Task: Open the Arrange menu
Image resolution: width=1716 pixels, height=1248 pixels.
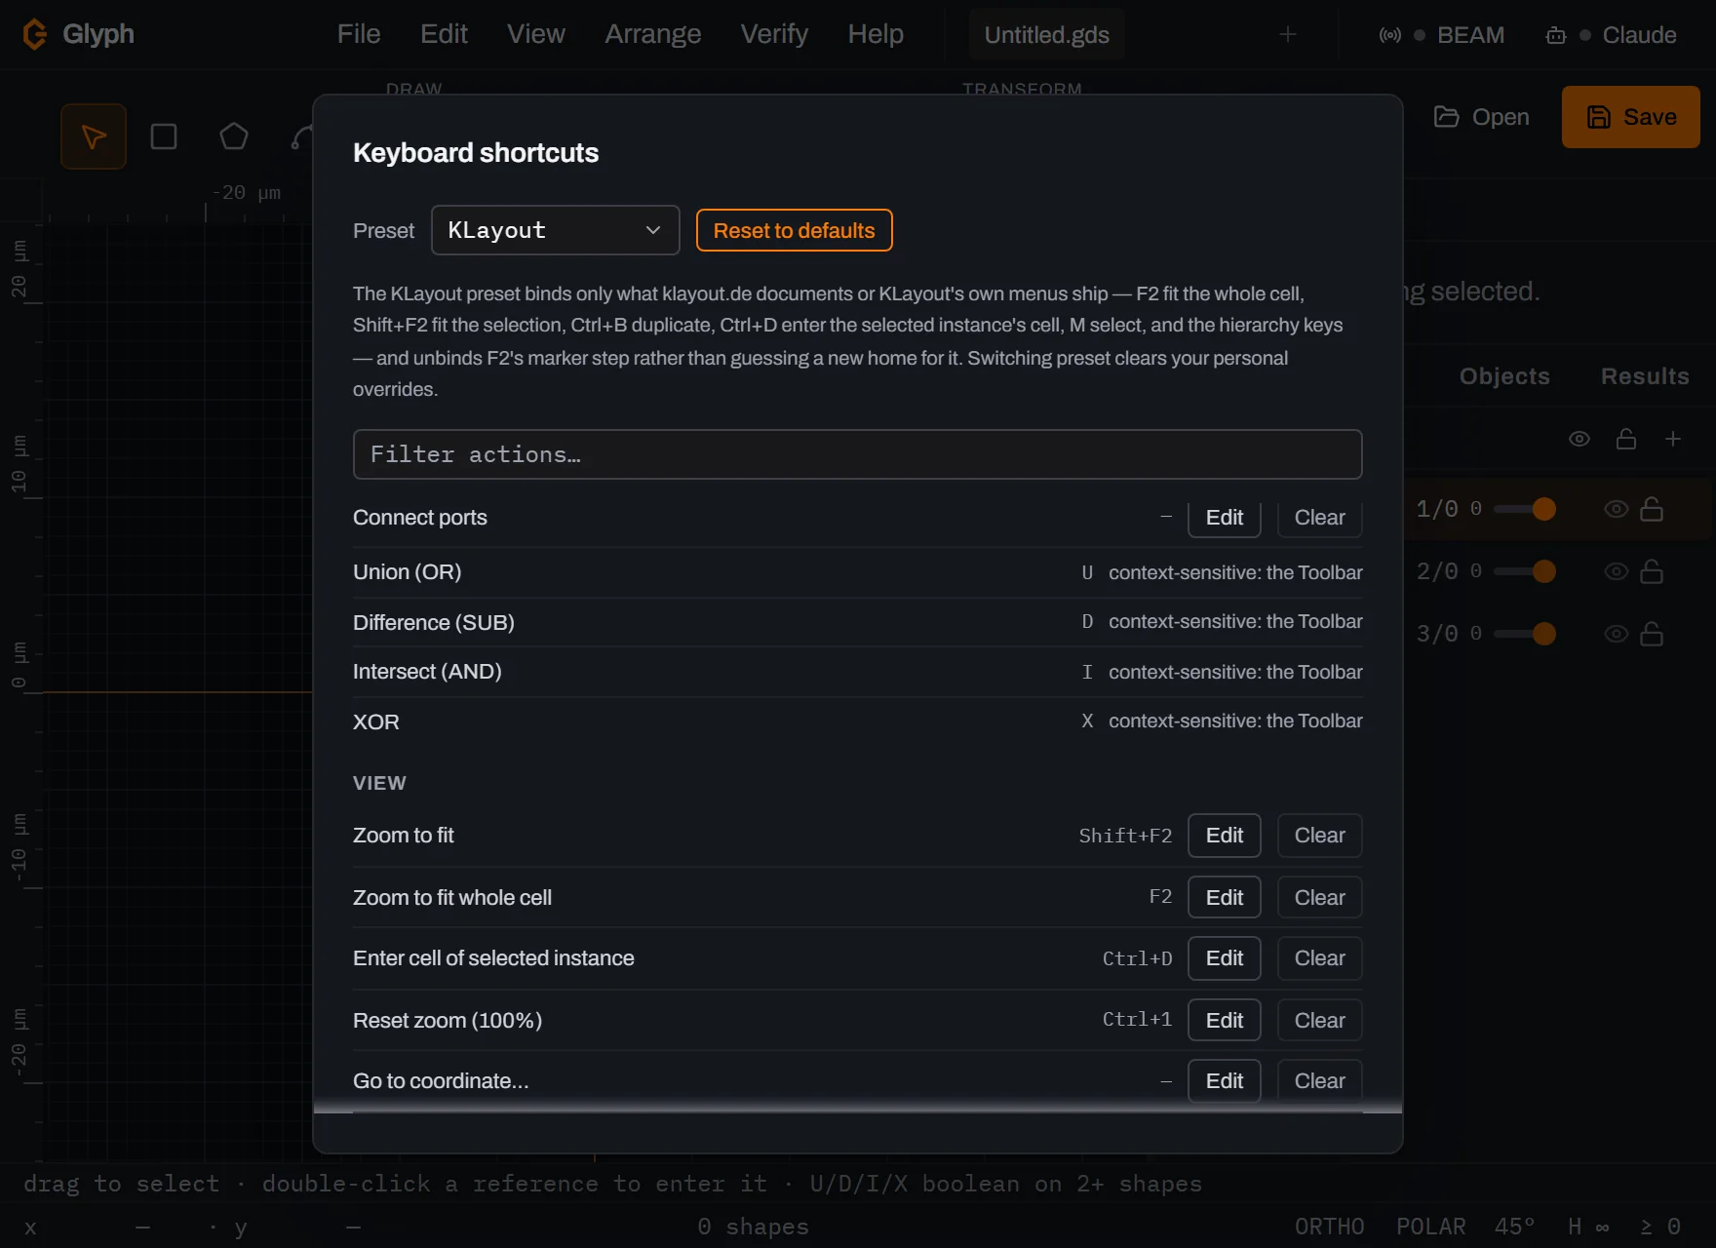Action: 653,34
